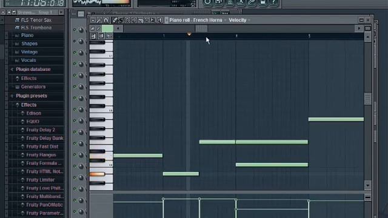Screen dimensions: 388x218
Task: Select the Select tool in piano roll
Action: [147, 20]
